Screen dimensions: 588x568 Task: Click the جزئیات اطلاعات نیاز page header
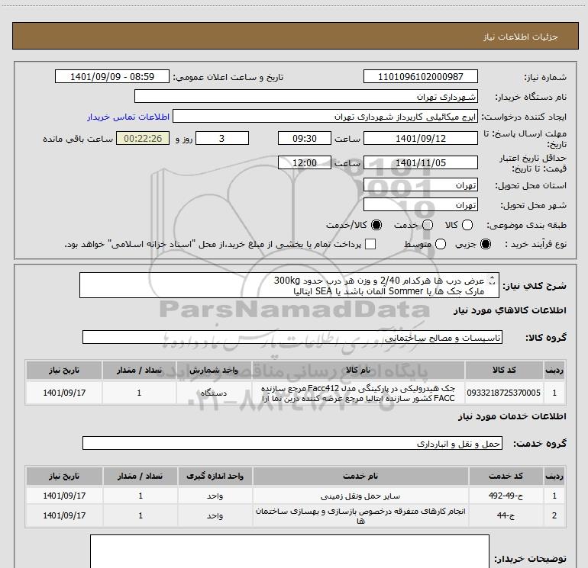click(x=520, y=37)
